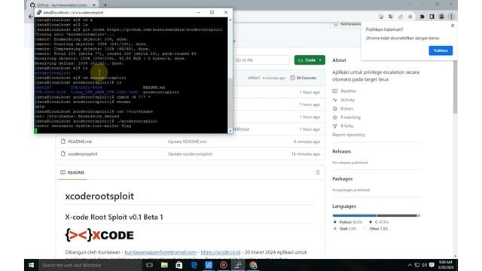Bookmark this page with the star icon
The width and height of the screenshot is (482, 271).
tap(410, 17)
